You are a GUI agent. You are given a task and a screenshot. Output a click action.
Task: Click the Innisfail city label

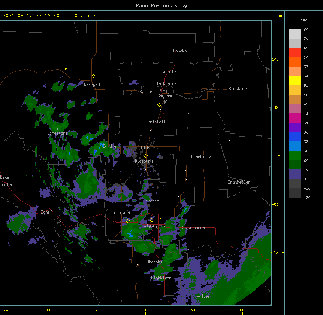tap(156, 122)
